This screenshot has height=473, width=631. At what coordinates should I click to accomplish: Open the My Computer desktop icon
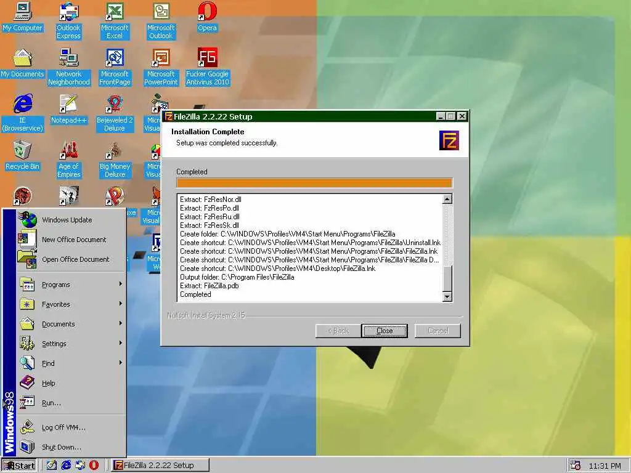coord(23,17)
